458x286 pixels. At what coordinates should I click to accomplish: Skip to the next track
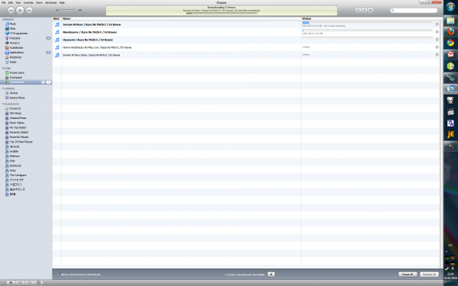(29, 10)
